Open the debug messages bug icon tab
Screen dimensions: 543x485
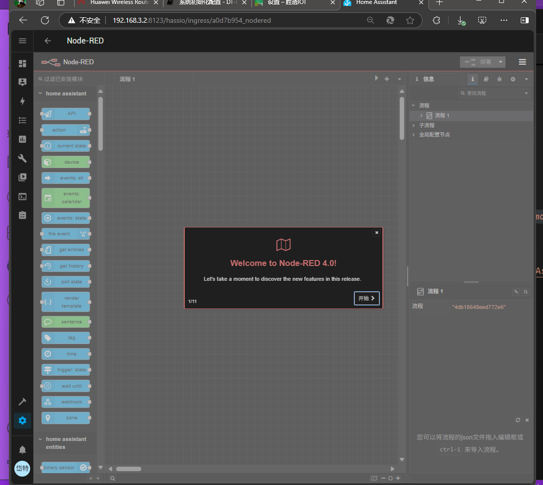pyautogui.click(x=500, y=79)
